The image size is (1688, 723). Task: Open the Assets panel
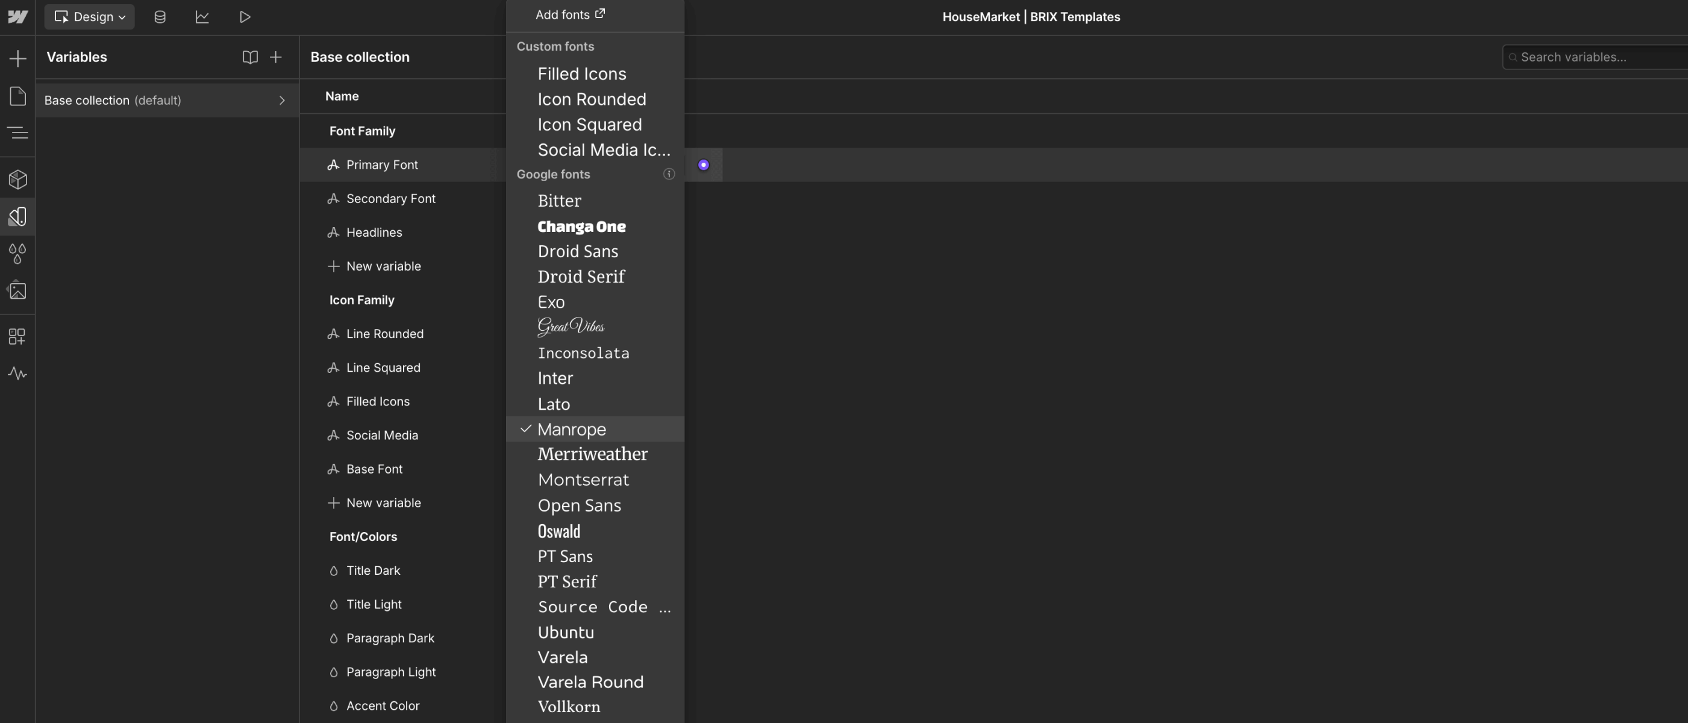(x=17, y=290)
